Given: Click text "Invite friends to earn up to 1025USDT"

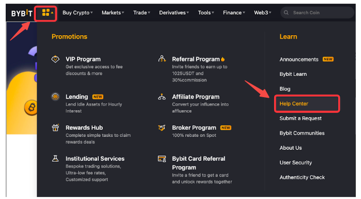Looking at the screenshot, I should pyautogui.click(x=200, y=70).
